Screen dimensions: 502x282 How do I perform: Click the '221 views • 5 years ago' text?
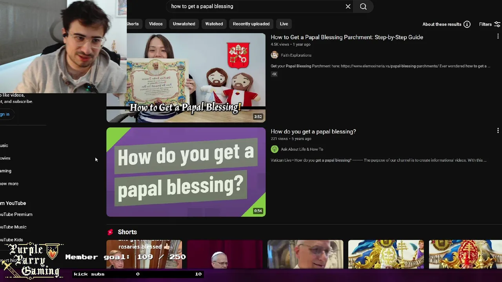coord(291,139)
